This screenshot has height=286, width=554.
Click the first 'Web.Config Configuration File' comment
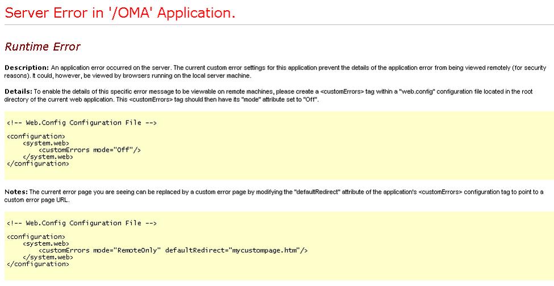[82, 123]
